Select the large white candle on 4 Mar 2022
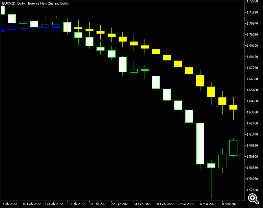The width and height of the screenshot is (263, 208). click(200, 144)
